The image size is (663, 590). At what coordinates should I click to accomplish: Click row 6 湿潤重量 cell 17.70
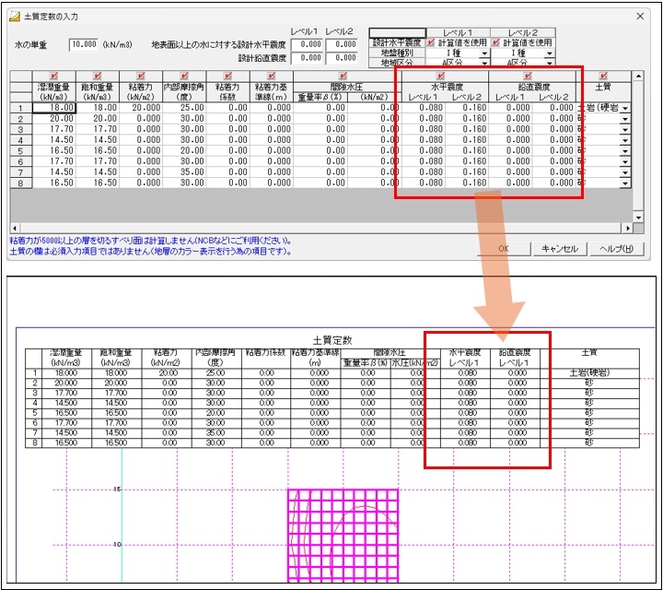pos(54,161)
